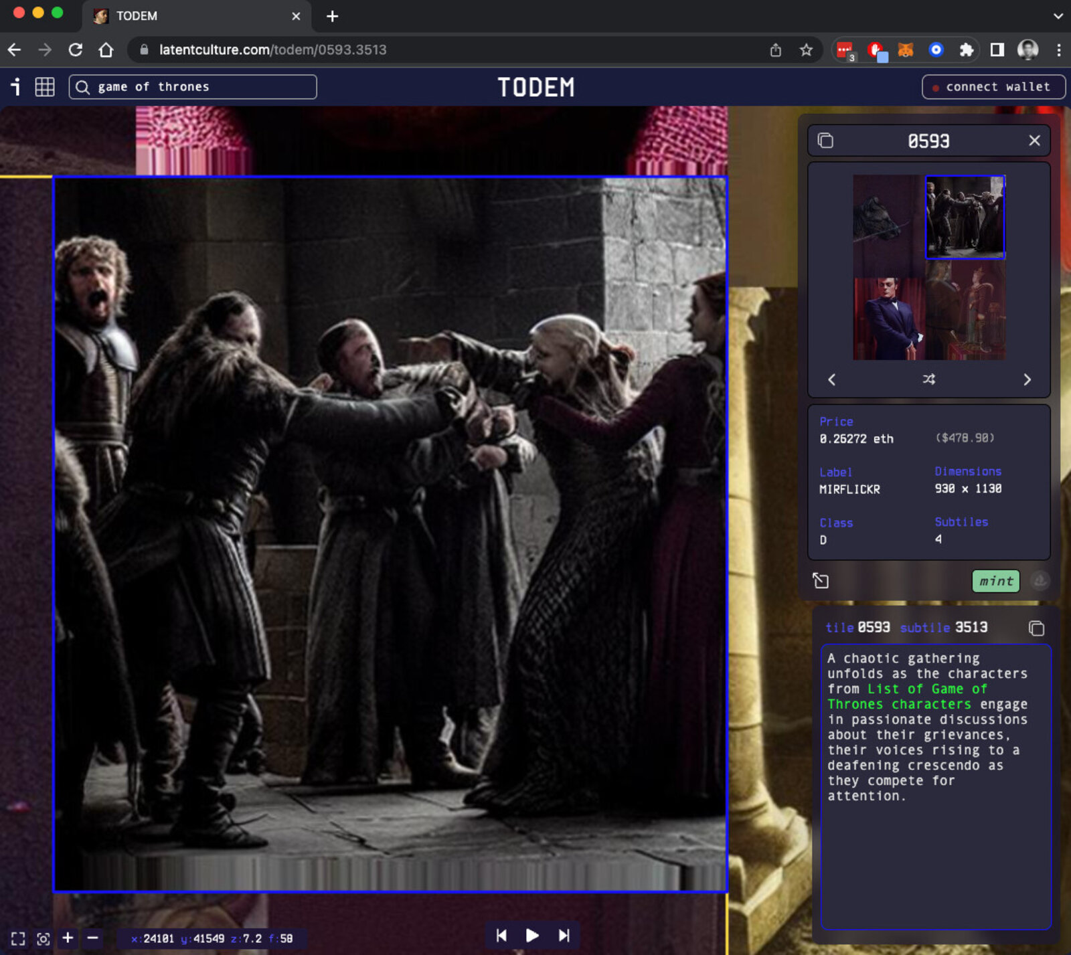Select the man in blue suit subtile

(889, 319)
